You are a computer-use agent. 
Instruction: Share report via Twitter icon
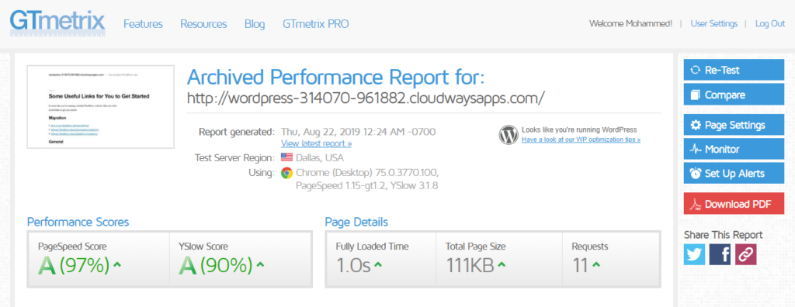(694, 254)
